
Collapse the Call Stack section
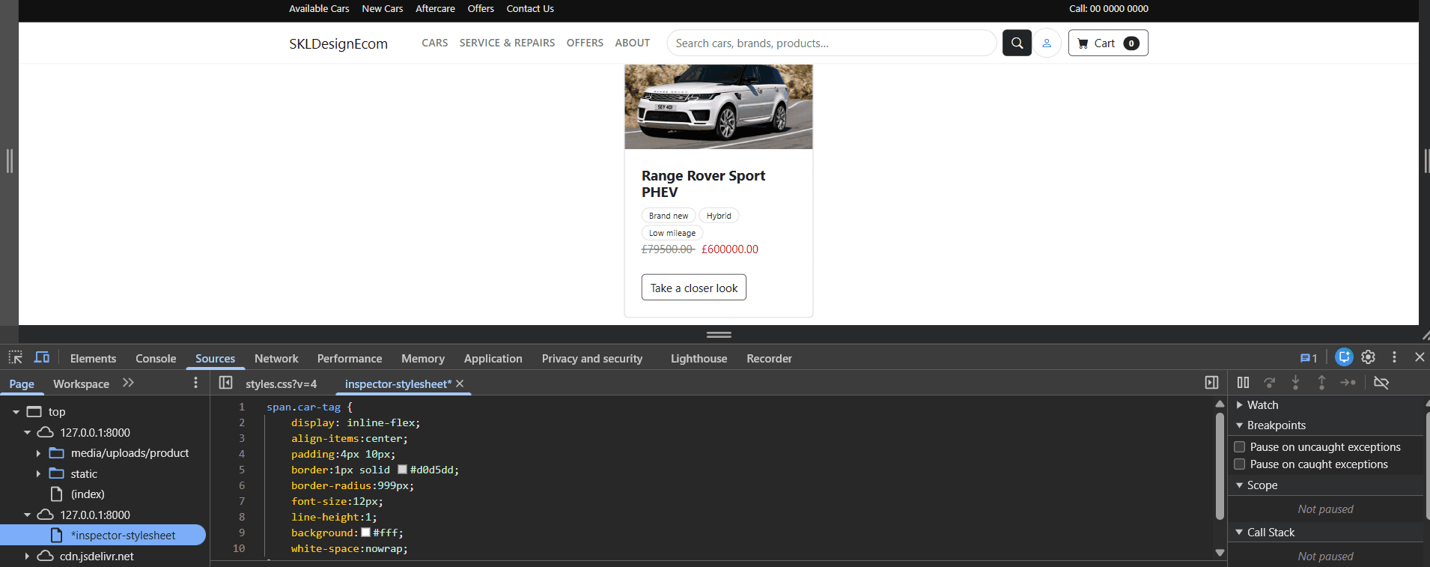1240,532
